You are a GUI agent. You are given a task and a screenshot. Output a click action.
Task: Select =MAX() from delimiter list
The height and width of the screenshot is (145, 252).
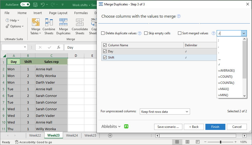point(230,89)
